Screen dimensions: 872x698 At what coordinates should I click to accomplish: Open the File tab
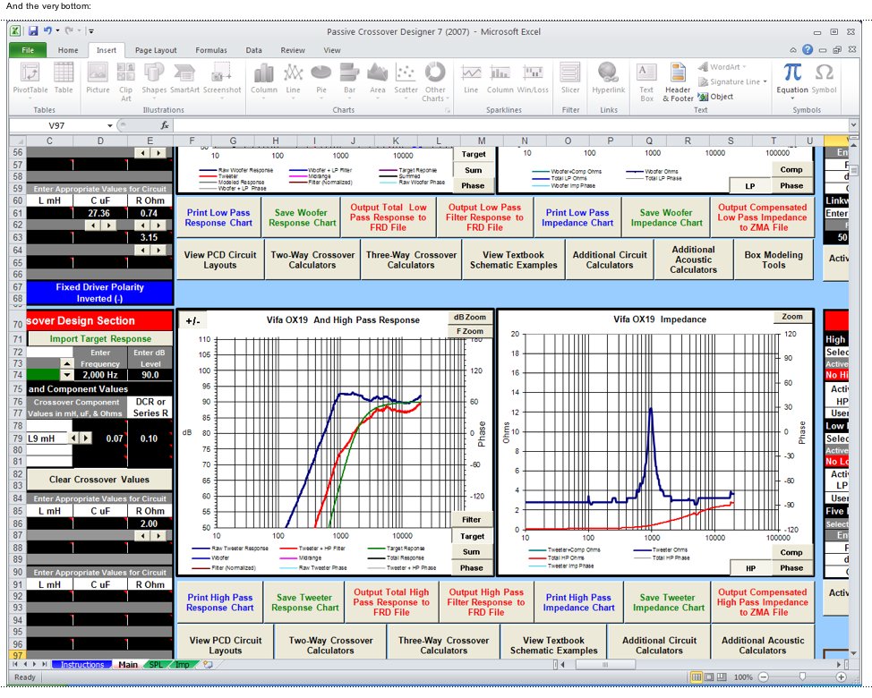[x=28, y=50]
